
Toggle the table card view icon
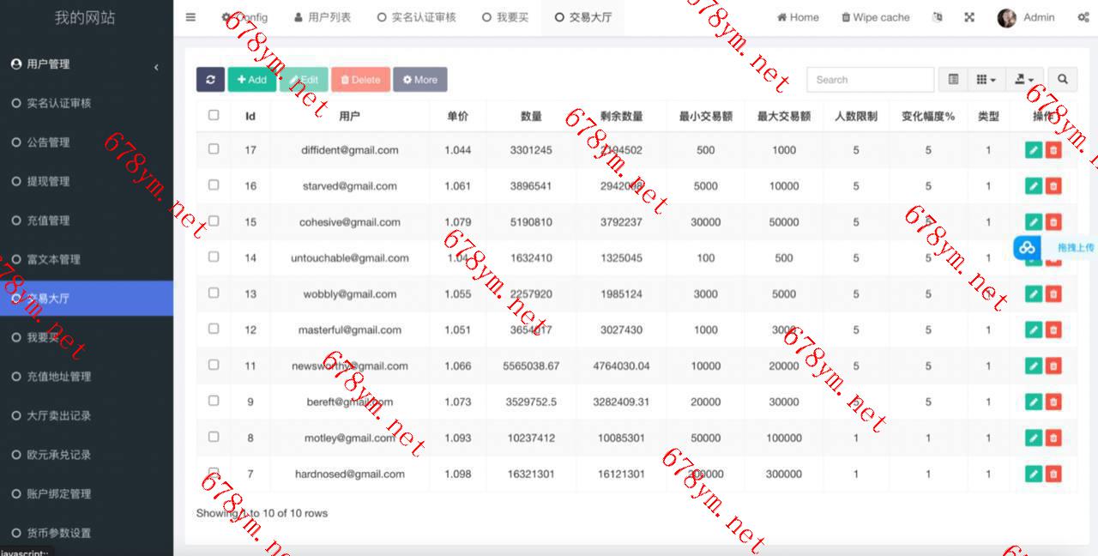(x=953, y=80)
